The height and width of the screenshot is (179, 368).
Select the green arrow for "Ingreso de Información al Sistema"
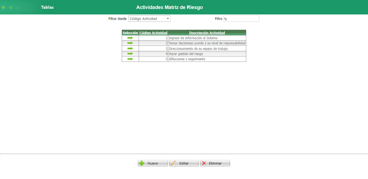coord(130,38)
